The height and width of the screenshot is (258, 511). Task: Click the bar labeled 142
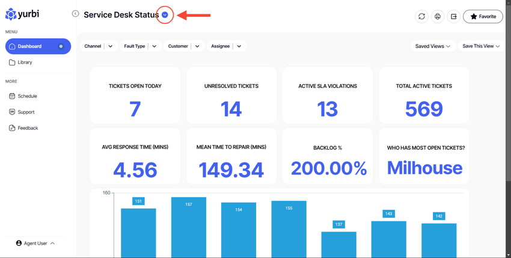[x=439, y=241]
